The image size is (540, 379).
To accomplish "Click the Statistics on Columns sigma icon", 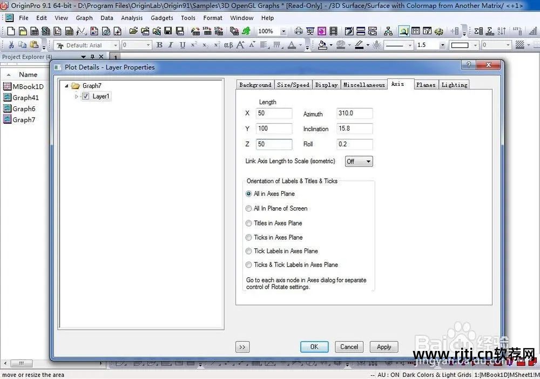I will point(478,31).
